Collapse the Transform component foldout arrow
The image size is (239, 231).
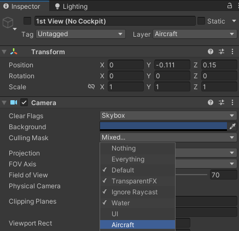tap(4, 52)
